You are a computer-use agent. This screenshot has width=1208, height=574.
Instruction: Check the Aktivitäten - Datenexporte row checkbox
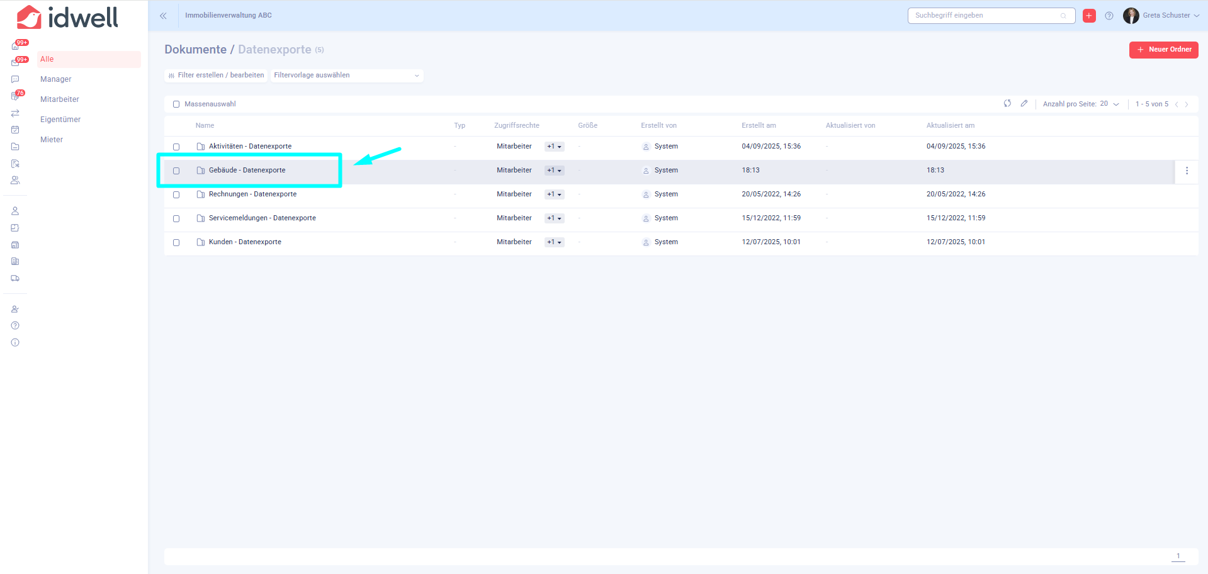176,147
